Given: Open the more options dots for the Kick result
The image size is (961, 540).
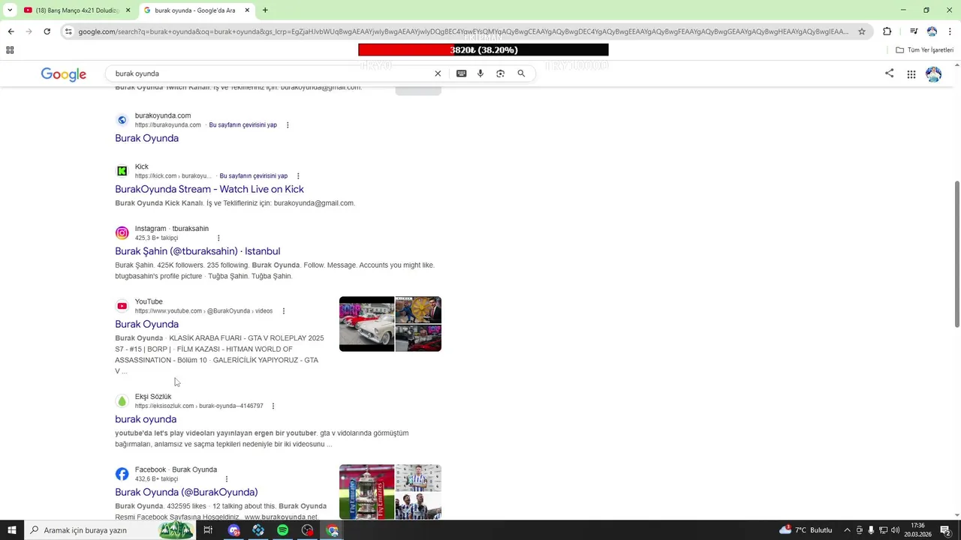Looking at the screenshot, I should [x=298, y=176].
